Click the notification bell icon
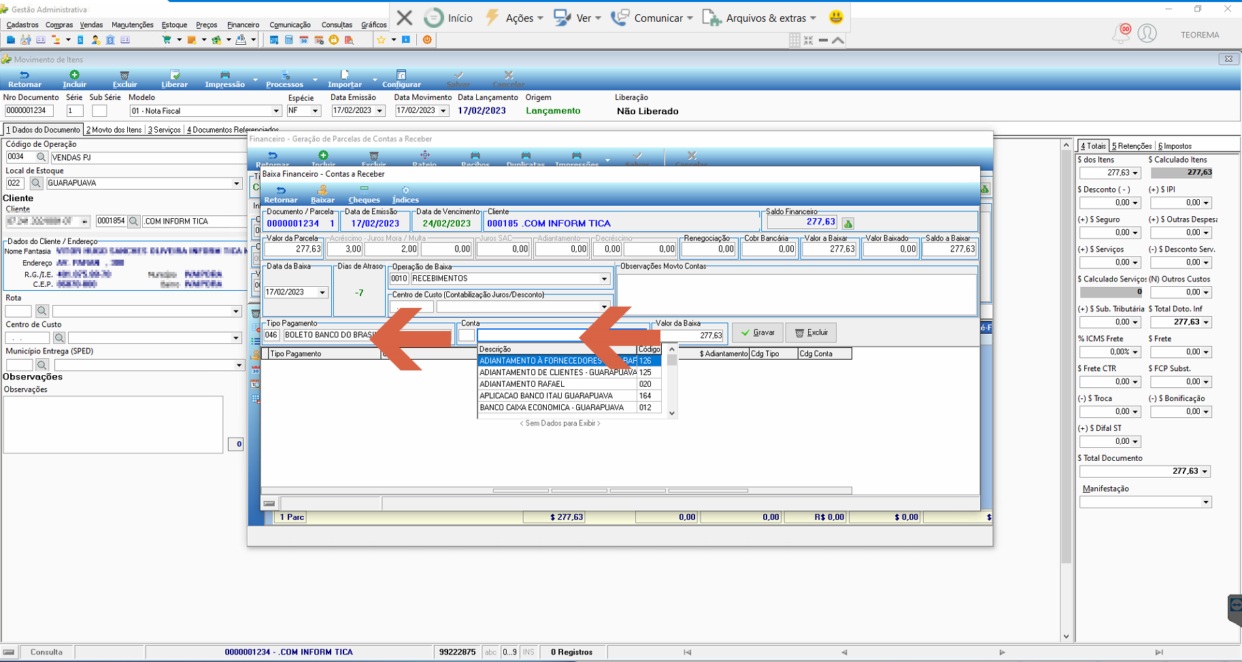 [x=1120, y=33]
